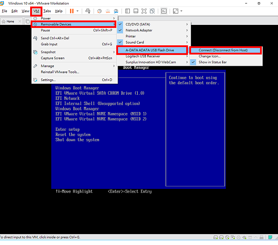The height and width of the screenshot is (245, 278).
Task: Click the Send Ctrl+Alt+Del toolbar icon
Action: tap(88, 11)
